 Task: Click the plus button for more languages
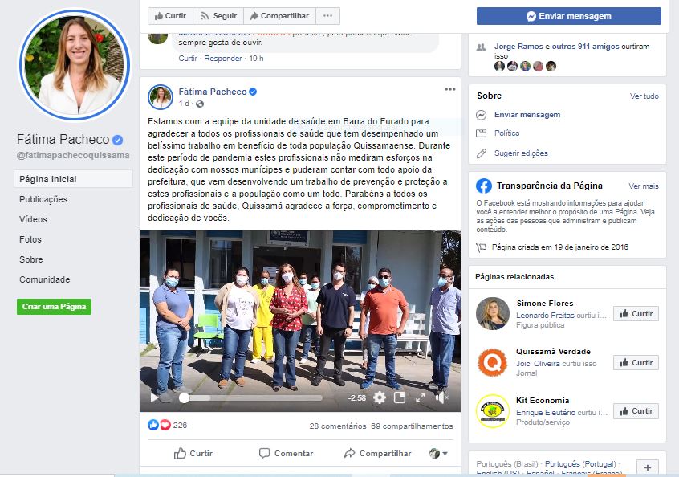(648, 467)
